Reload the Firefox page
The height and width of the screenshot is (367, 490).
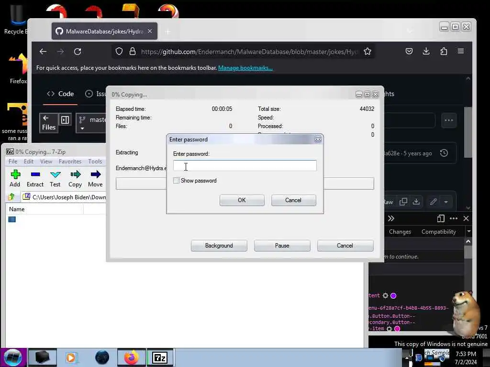(x=78, y=52)
